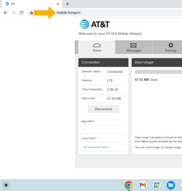The image size is (182, 191).
Task: Click the AT&T globe logo
Action: (84, 24)
